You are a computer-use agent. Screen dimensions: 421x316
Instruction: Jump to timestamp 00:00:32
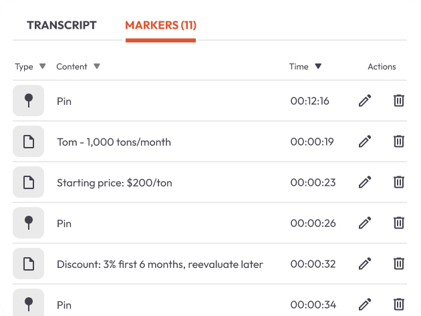pos(313,264)
